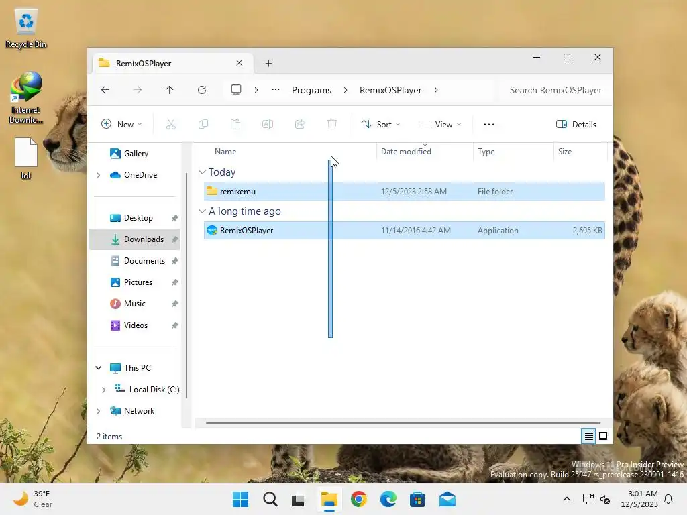Go back with the left arrow button

point(105,90)
